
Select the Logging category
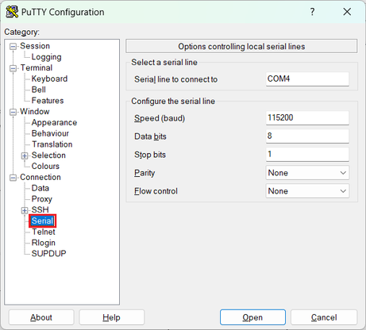[46, 57]
